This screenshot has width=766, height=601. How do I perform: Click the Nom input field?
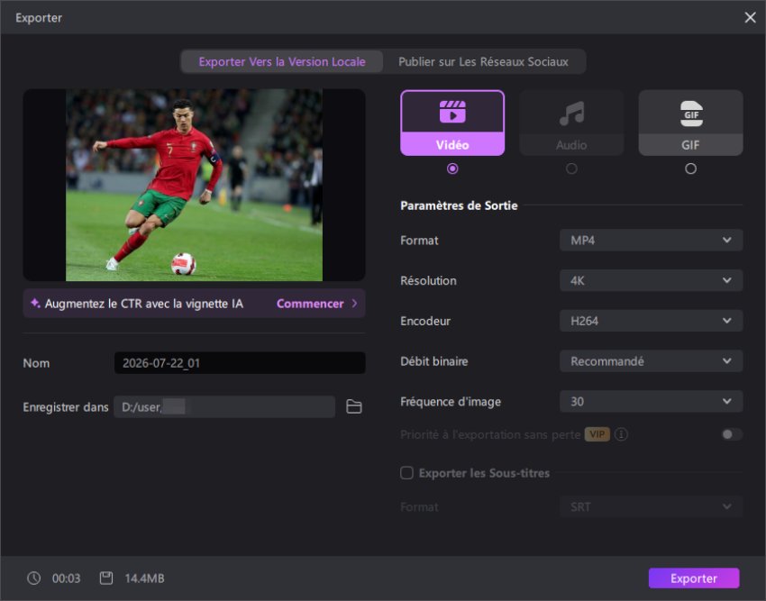[240, 363]
